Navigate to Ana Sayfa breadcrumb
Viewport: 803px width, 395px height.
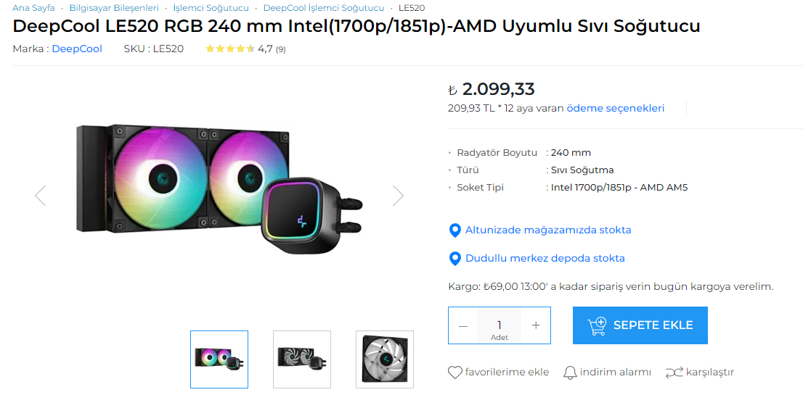[33, 8]
